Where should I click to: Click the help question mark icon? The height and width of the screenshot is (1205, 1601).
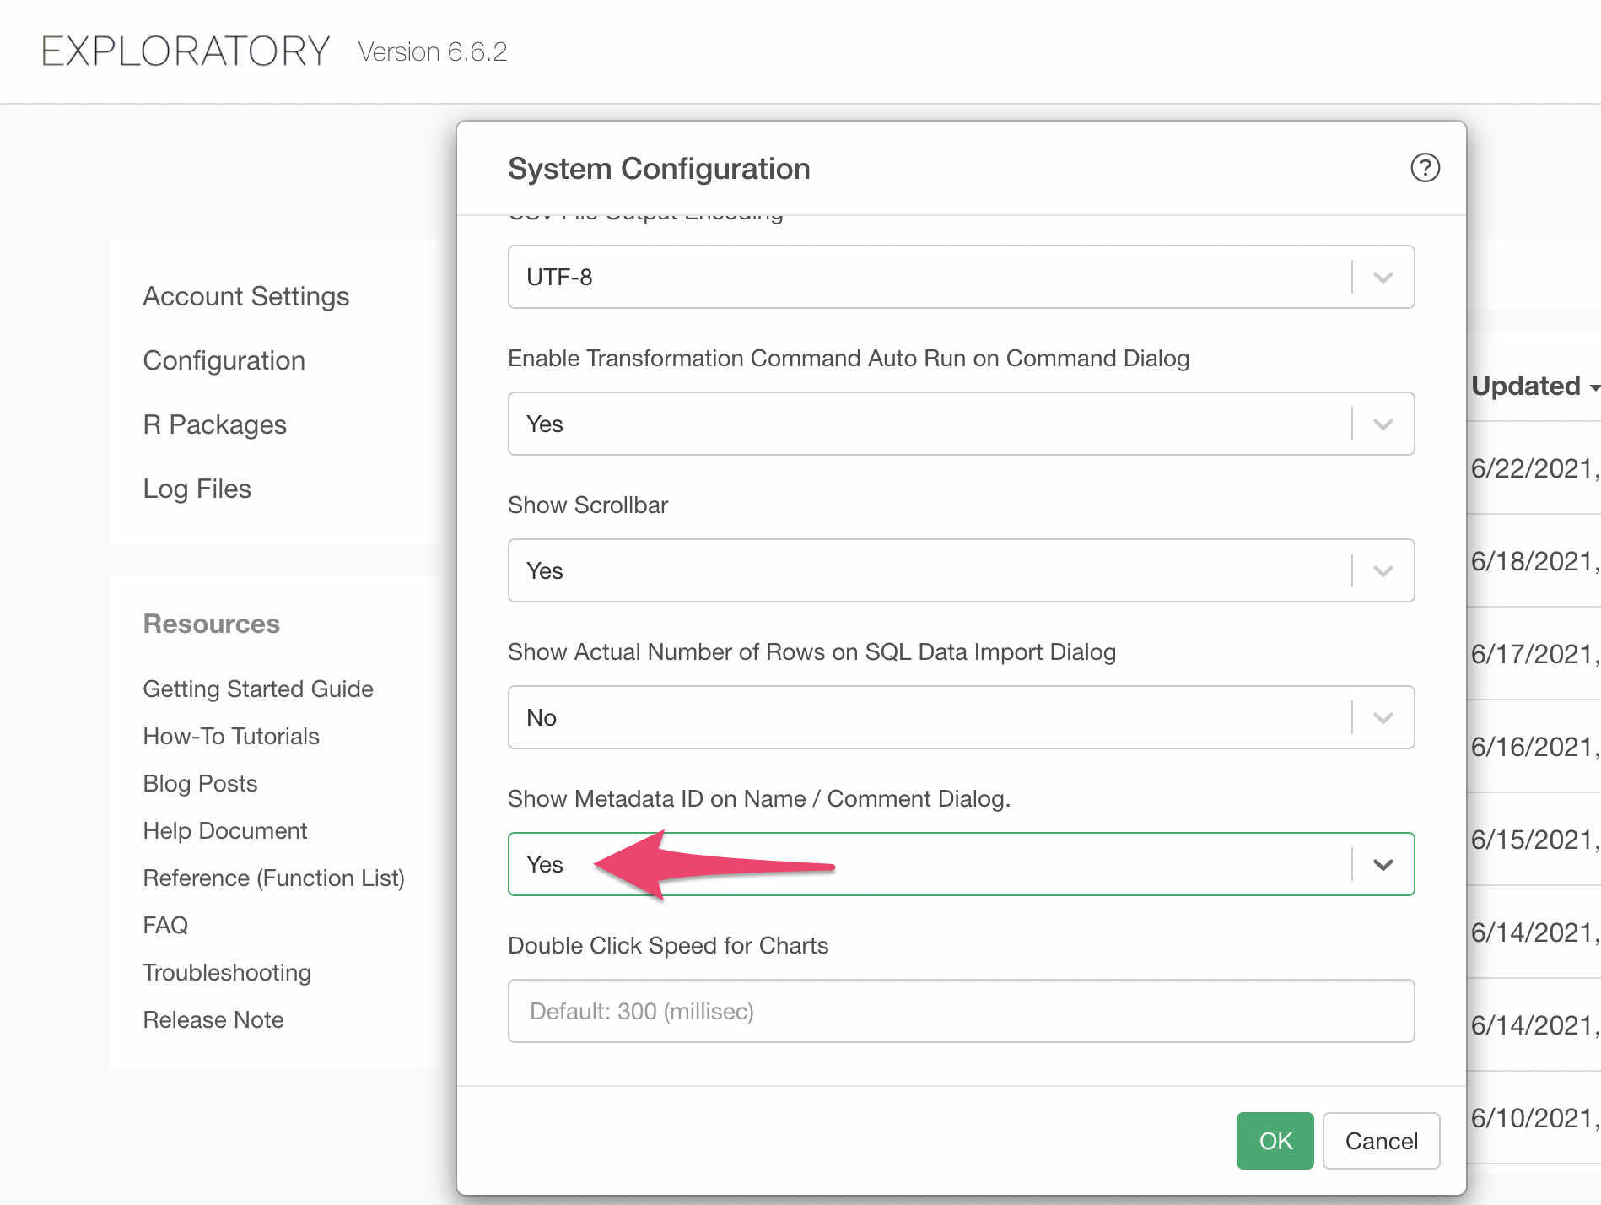click(1425, 168)
